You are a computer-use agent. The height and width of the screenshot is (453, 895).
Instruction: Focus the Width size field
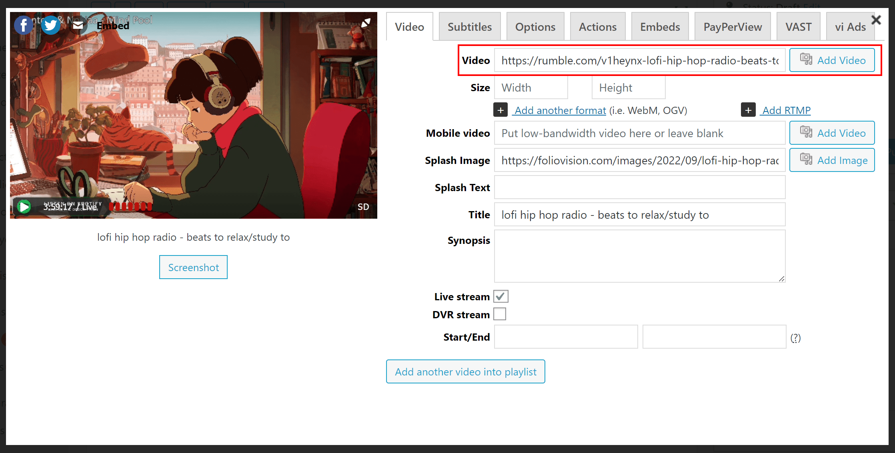[x=531, y=88]
